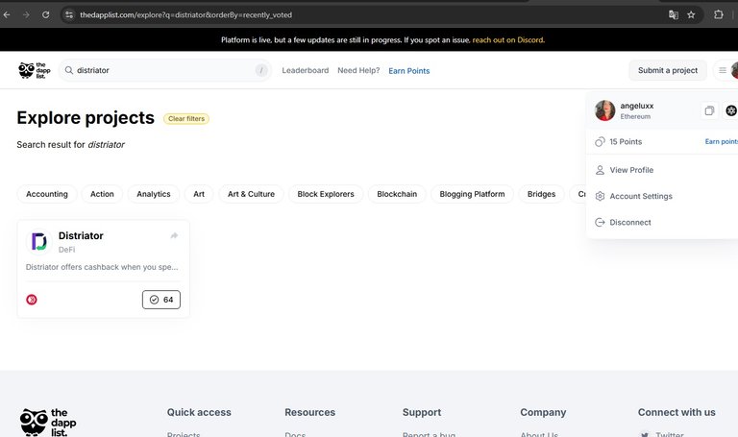
Task: Open Earn Points in the top navigation
Action: click(409, 70)
